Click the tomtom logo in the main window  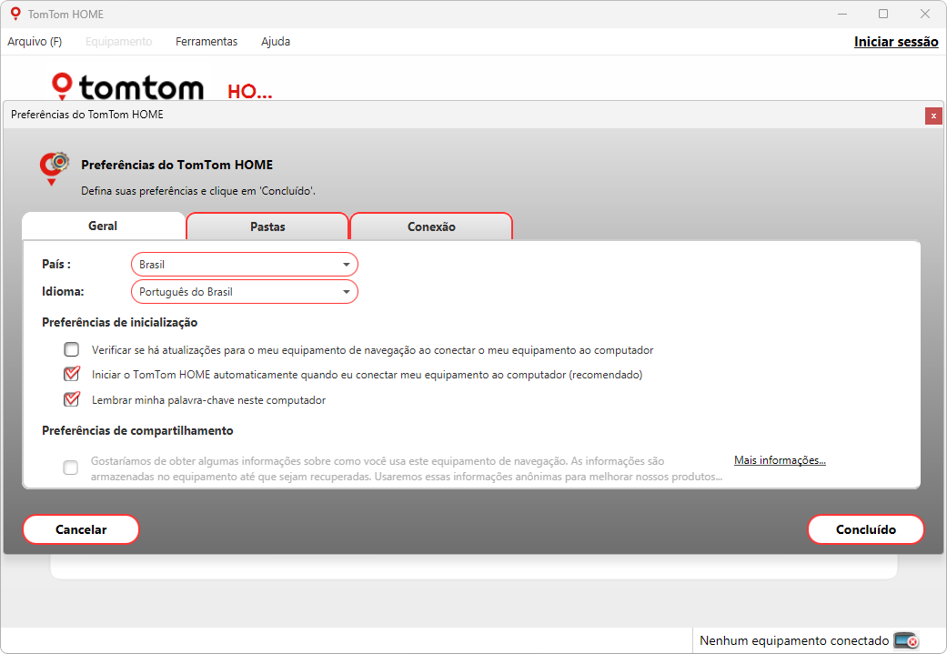coord(128,86)
